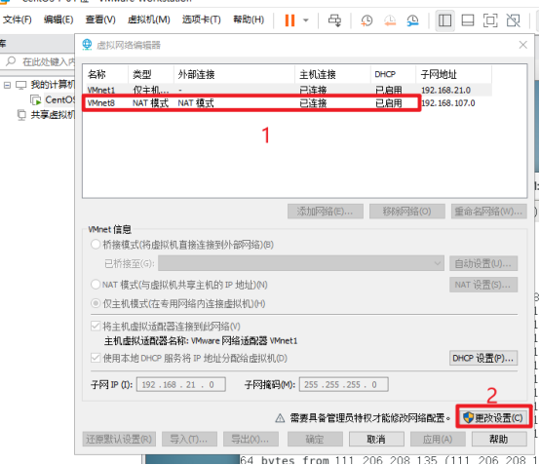
Task: Click subnet address 192.168.107.0 cell
Action: 448,103
